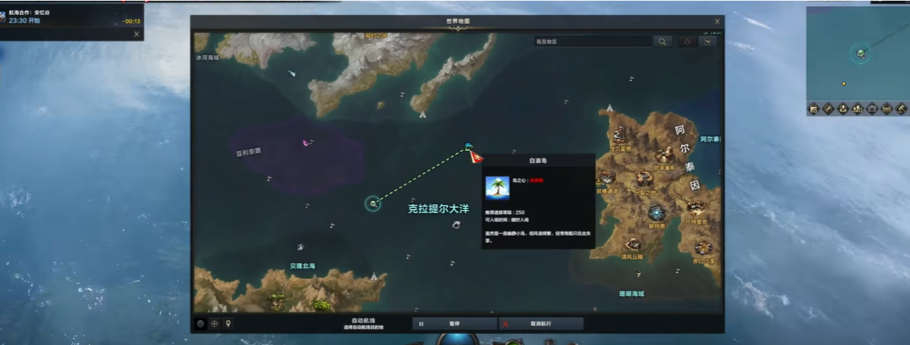The height and width of the screenshot is (345, 910).
Task: Click the red destination flag marker
Action: pyautogui.click(x=476, y=157)
